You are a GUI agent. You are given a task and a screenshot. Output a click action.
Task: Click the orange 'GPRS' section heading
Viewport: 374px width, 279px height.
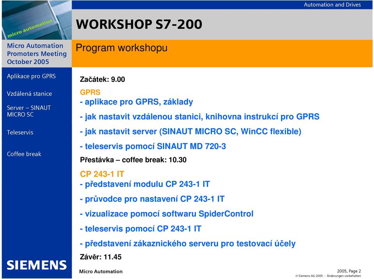[90, 92]
